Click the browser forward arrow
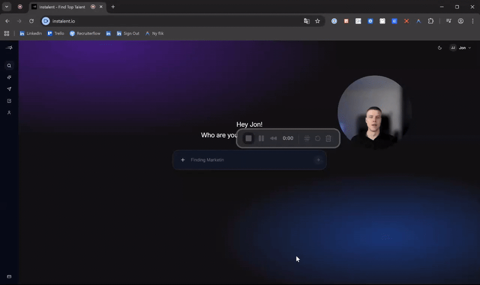This screenshot has height=285, width=480. 19,21
